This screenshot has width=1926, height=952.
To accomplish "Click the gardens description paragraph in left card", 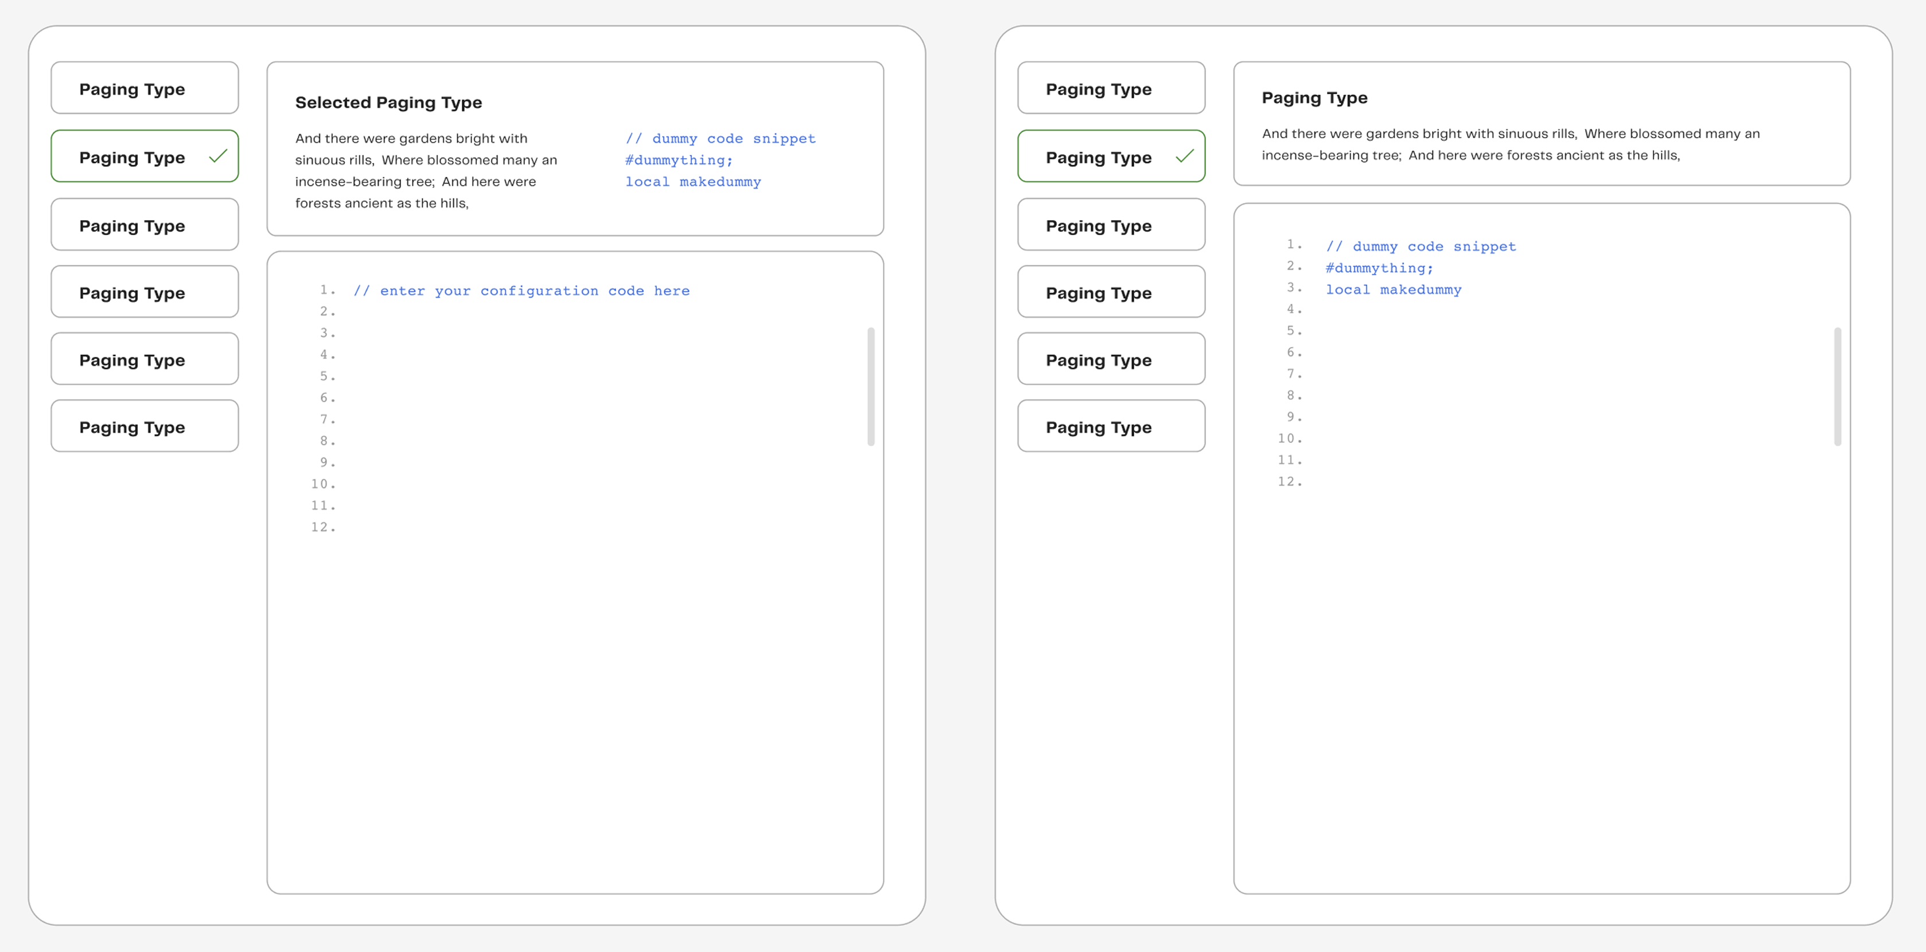I will coord(426,170).
